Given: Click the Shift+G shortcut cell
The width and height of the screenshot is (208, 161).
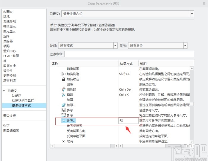Looking at the screenshot, I should pos(125,74).
